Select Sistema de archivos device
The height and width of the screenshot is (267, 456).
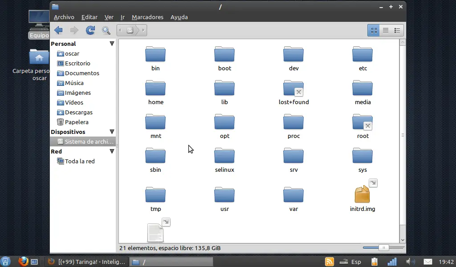[83, 142]
